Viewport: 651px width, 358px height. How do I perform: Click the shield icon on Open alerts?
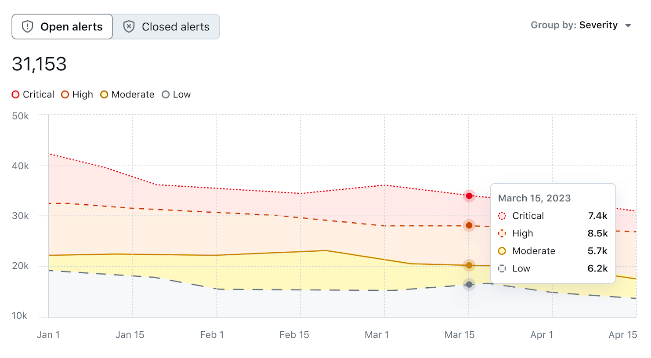(28, 27)
